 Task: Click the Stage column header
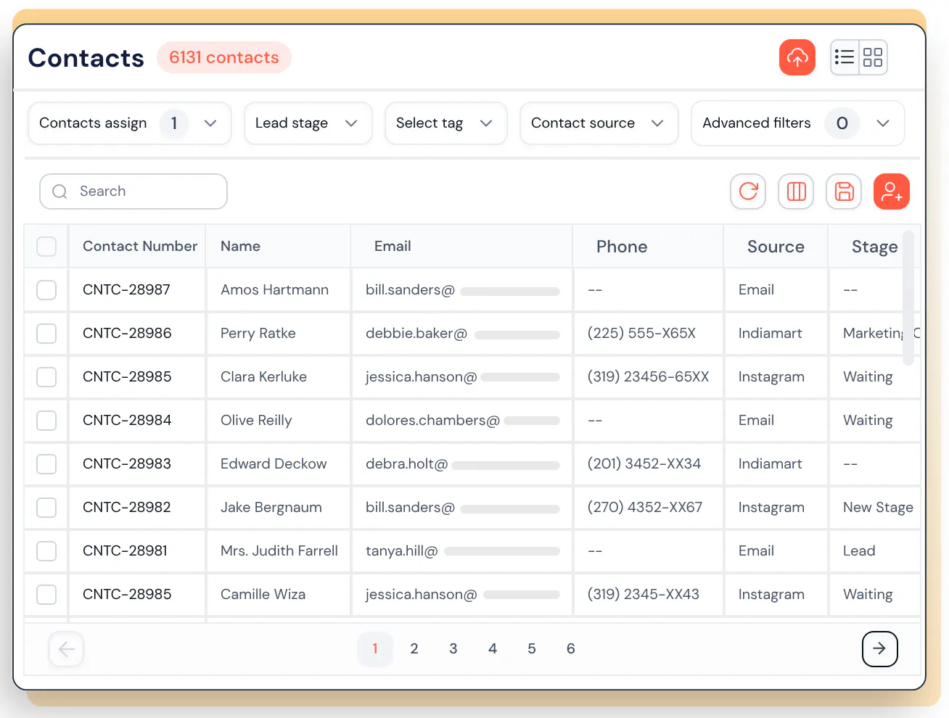pyautogui.click(x=874, y=247)
